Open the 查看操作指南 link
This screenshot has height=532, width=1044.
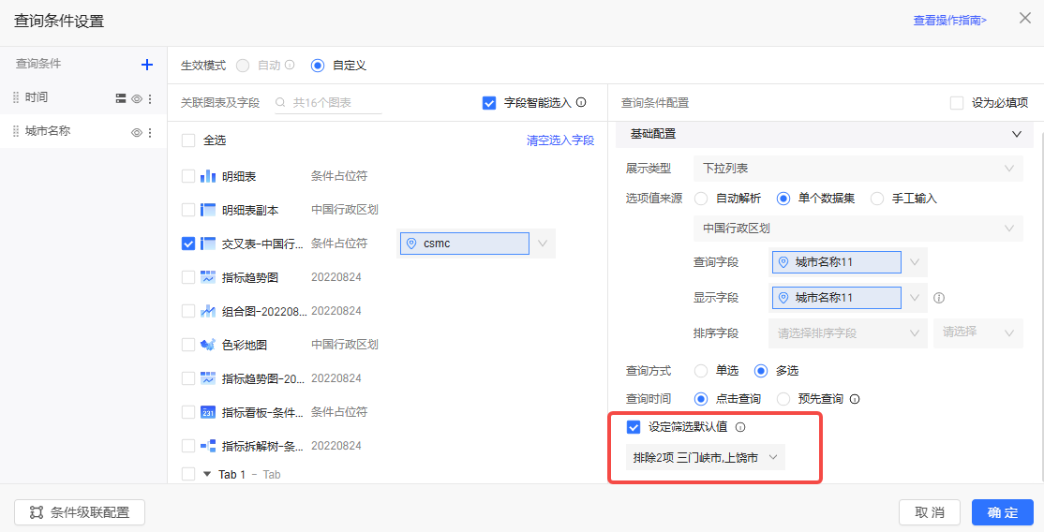click(x=949, y=20)
